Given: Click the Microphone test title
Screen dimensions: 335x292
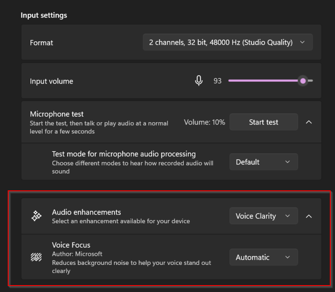Looking at the screenshot, I should (x=57, y=114).
